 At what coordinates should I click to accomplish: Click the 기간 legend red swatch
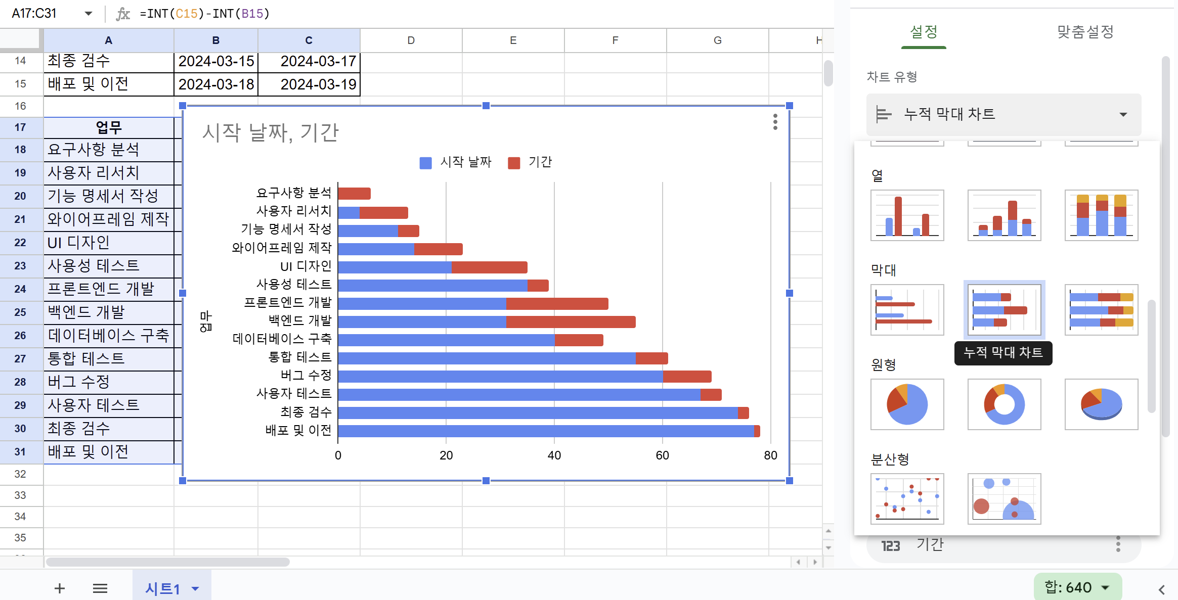[x=514, y=163]
